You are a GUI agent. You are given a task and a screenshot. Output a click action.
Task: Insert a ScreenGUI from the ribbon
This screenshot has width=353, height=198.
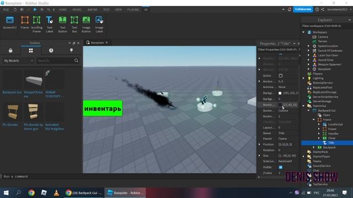pyautogui.click(x=10, y=23)
